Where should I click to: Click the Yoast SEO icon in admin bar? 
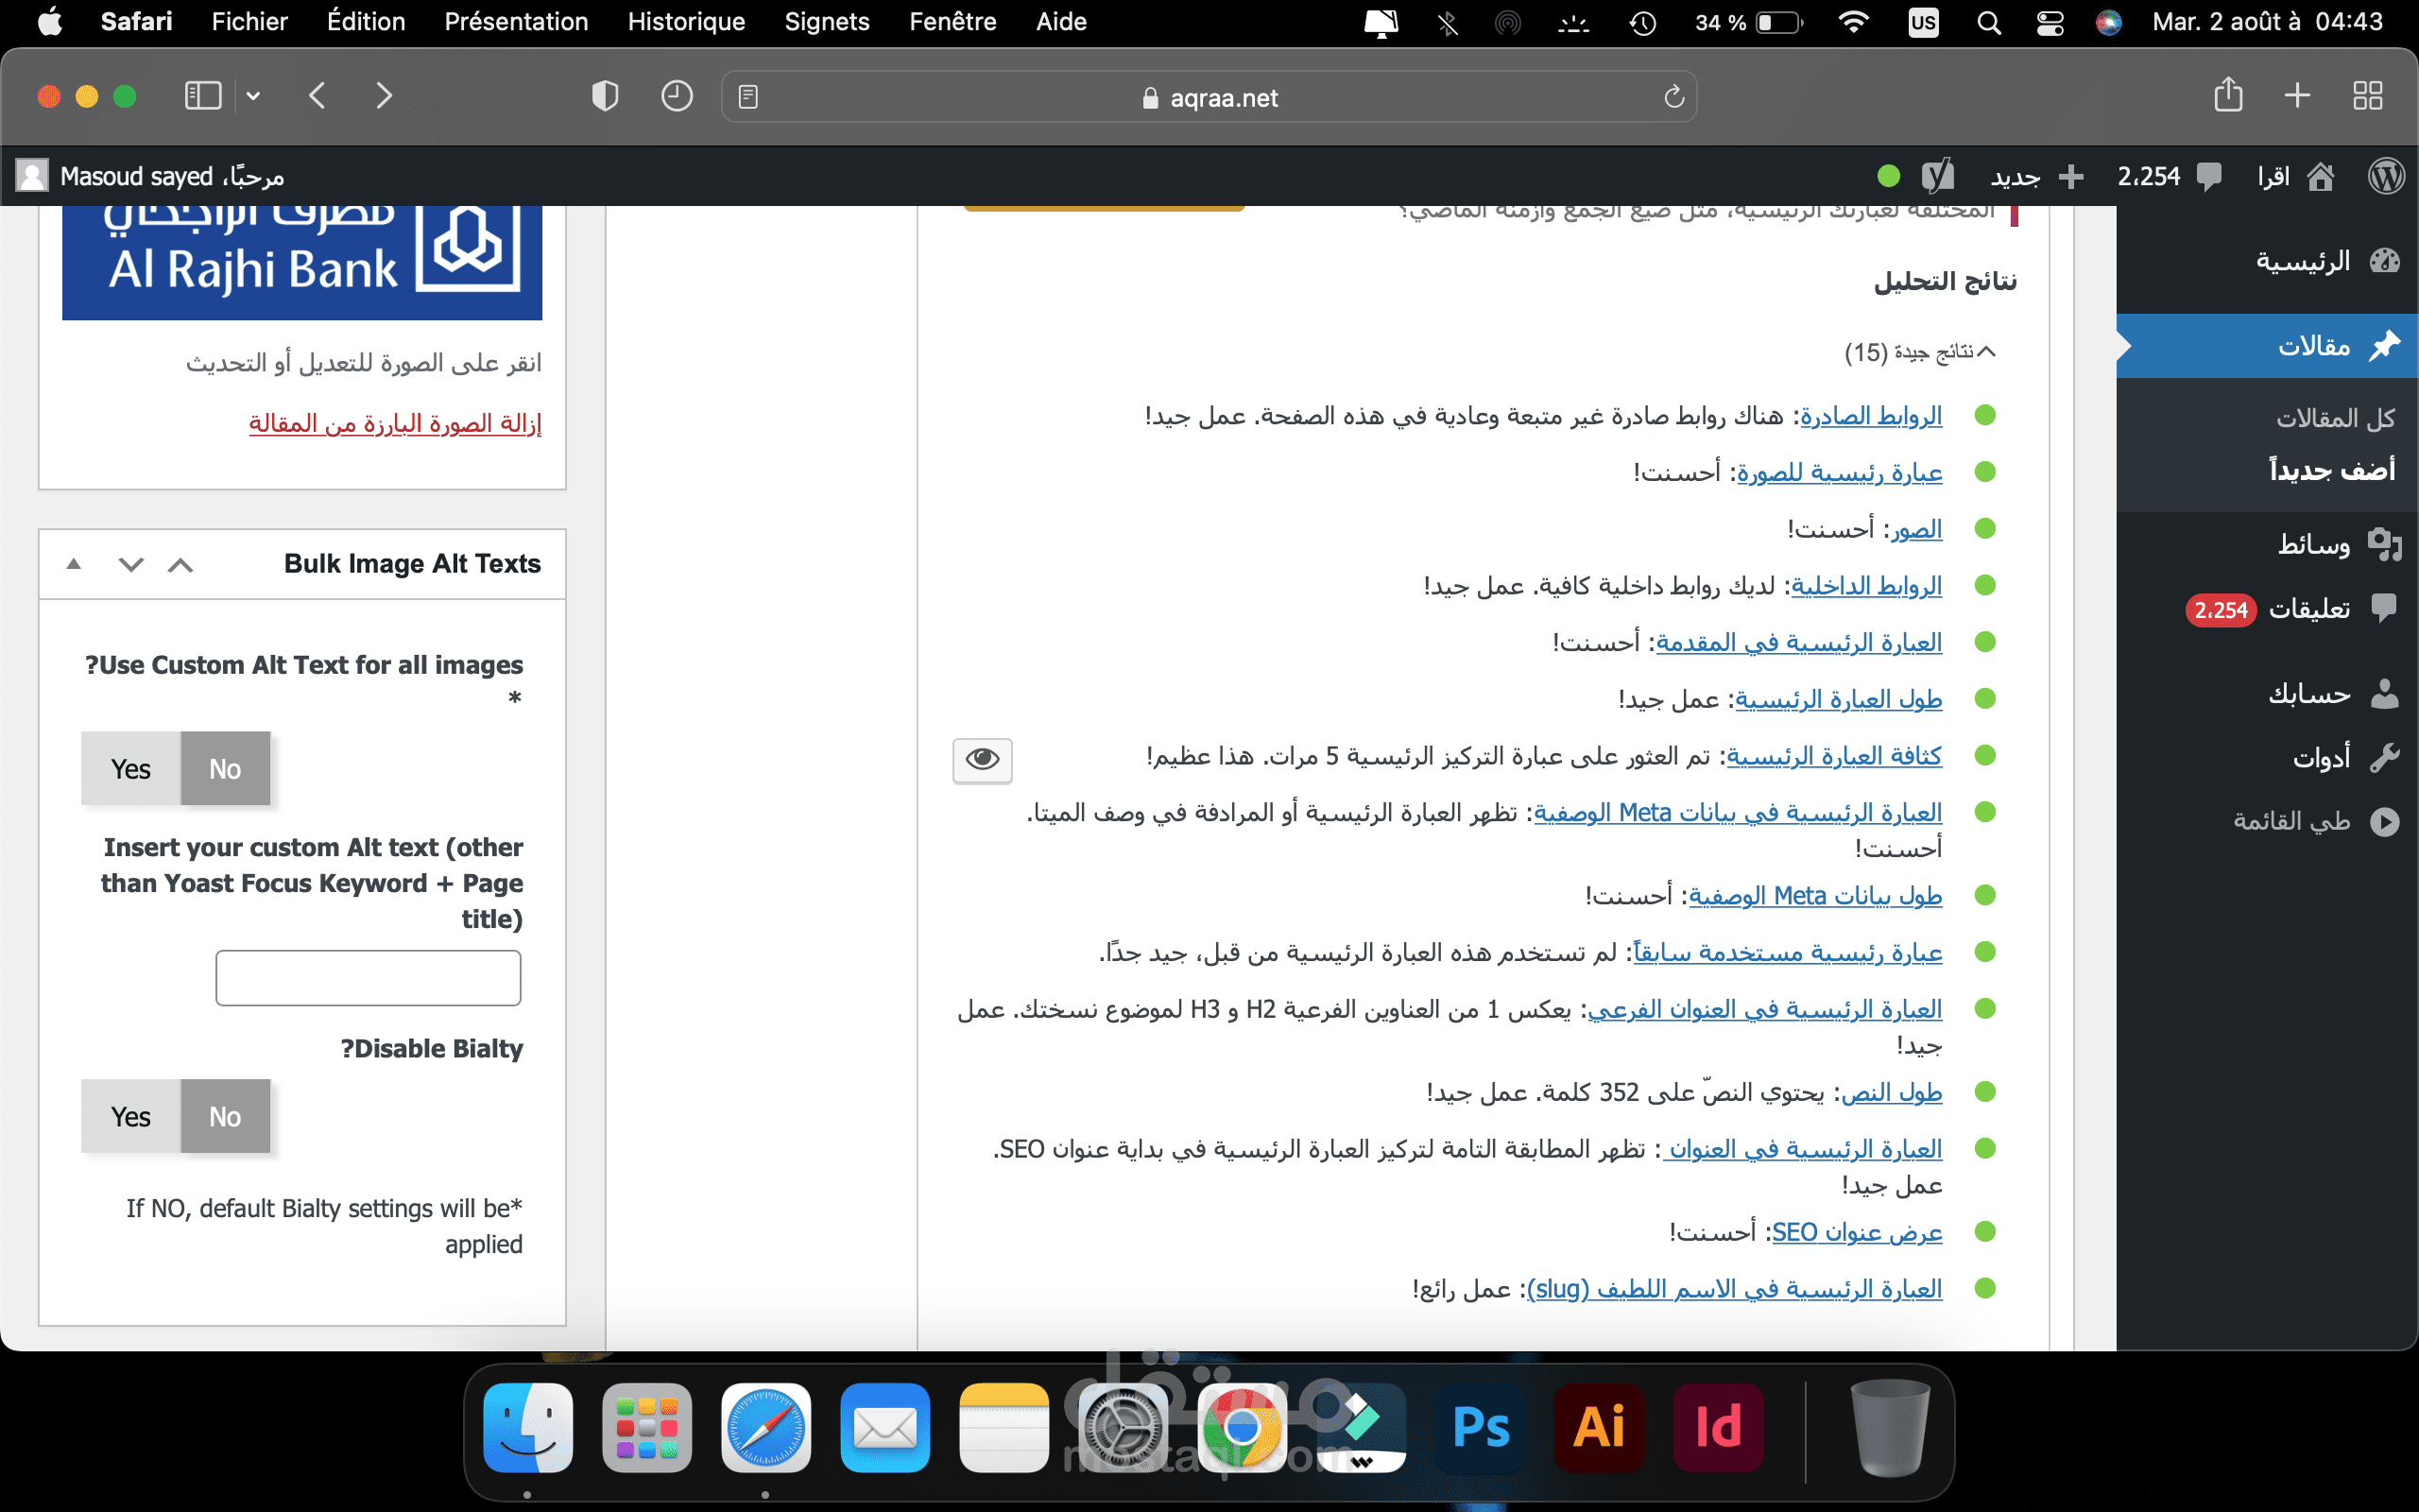(1936, 177)
